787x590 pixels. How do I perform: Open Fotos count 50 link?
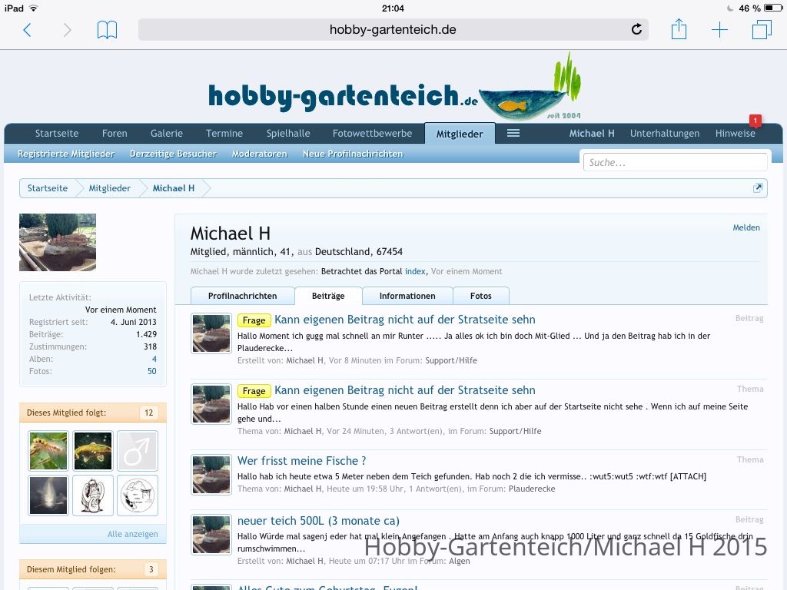(152, 371)
